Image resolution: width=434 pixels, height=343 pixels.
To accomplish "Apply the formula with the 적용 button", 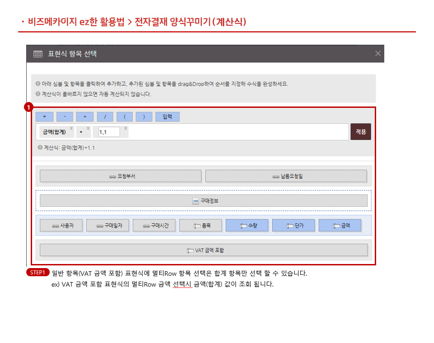I will 360,131.
